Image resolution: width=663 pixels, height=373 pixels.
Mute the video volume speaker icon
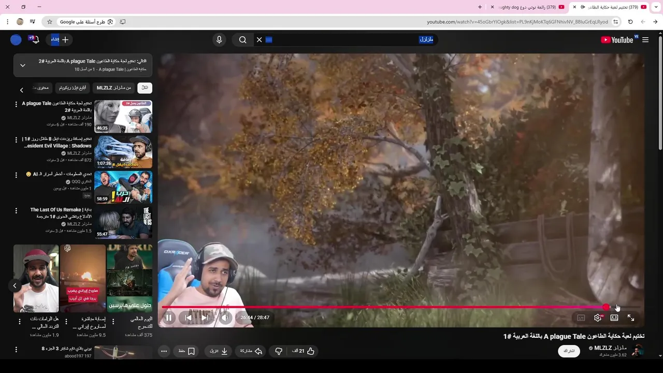click(225, 318)
